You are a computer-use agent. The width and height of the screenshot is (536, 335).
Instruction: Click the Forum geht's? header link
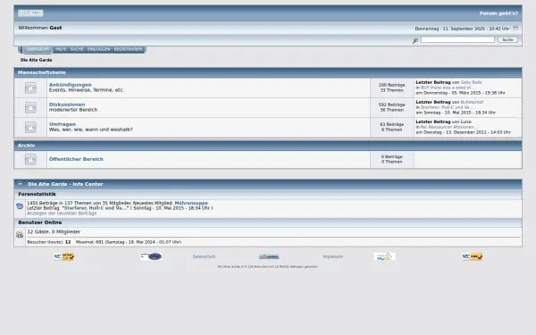tap(498, 13)
